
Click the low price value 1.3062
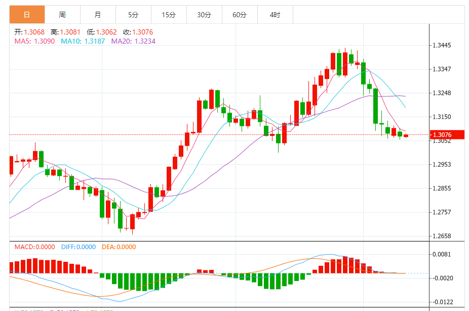tap(106, 32)
